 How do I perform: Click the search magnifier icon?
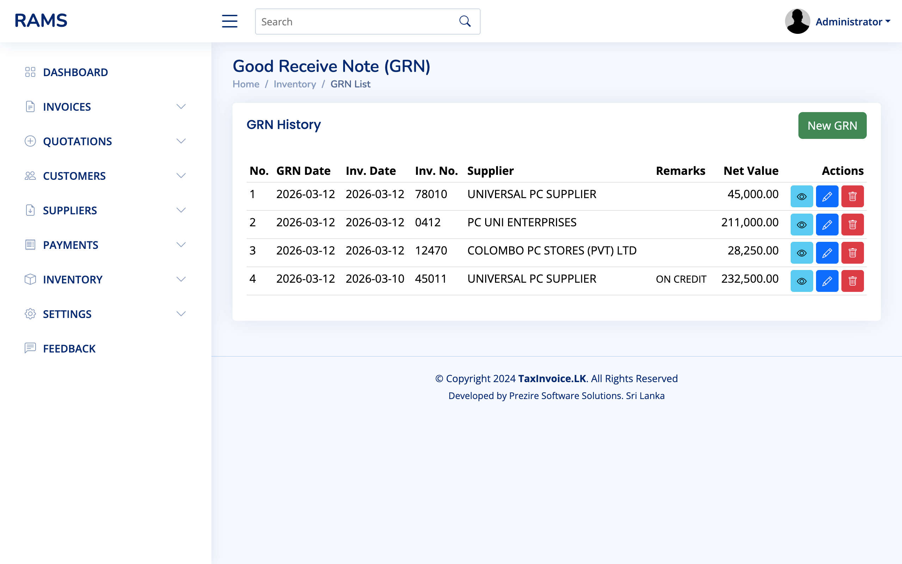point(465,21)
